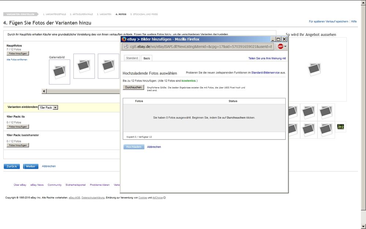
Task: Click the Adblock Plus ABP icon
Action: pyautogui.click(x=280, y=47)
